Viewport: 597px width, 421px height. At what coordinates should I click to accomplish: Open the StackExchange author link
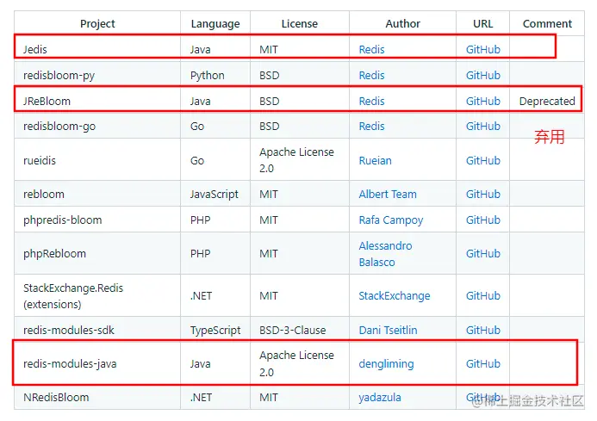395,296
